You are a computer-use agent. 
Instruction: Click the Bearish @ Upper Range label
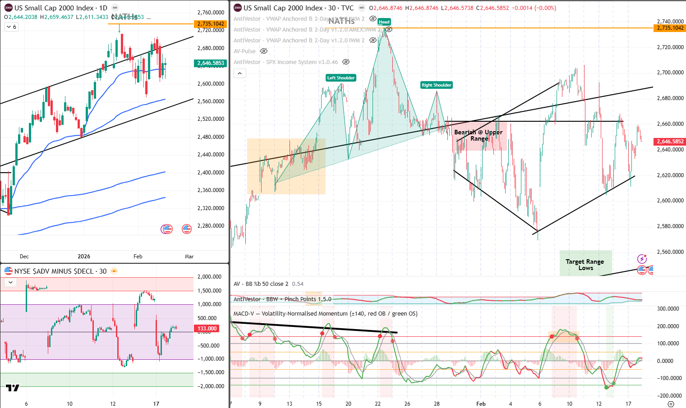point(479,135)
